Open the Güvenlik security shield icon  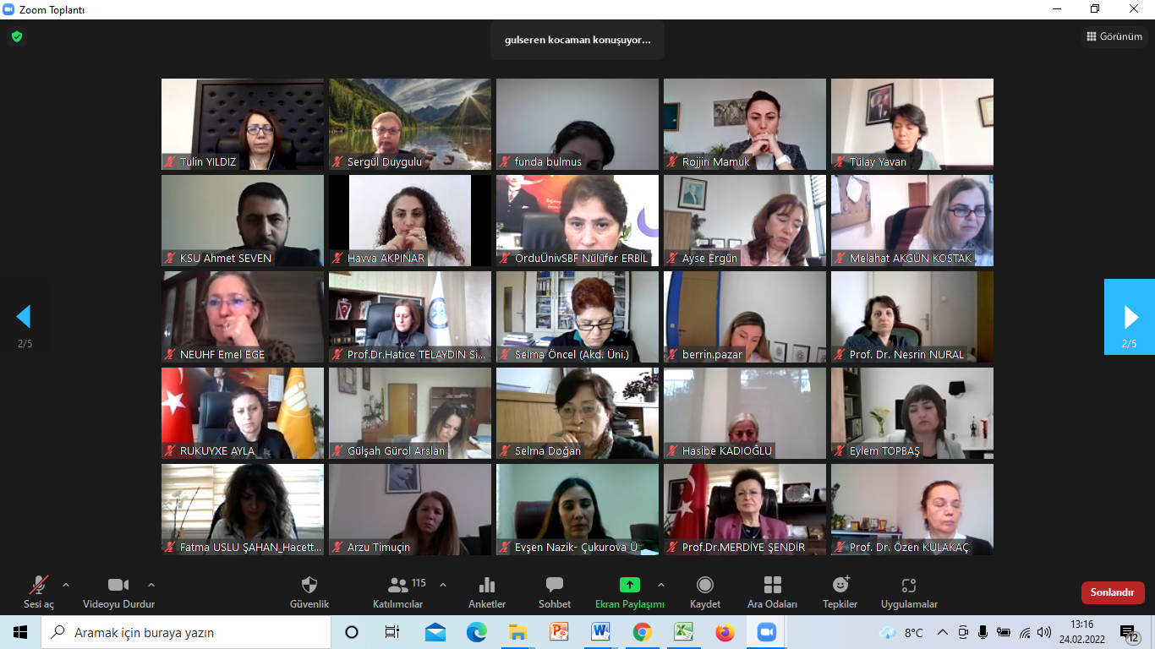pos(309,586)
